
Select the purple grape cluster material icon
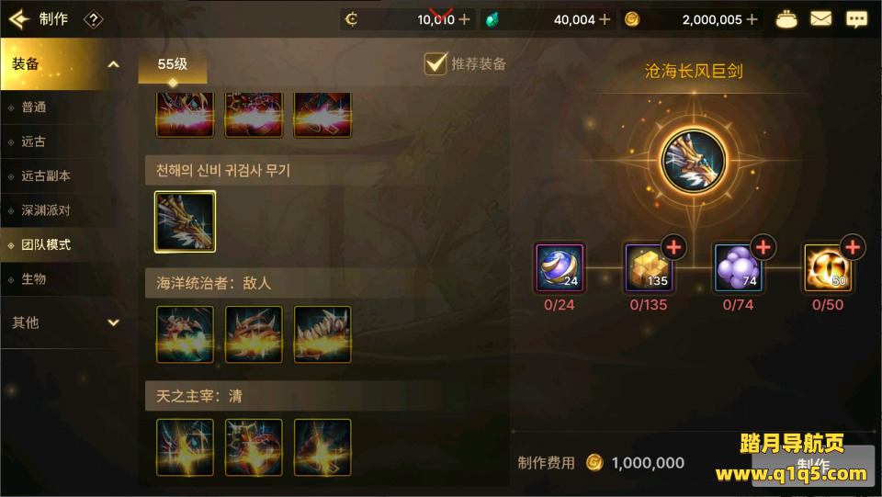(x=738, y=267)
